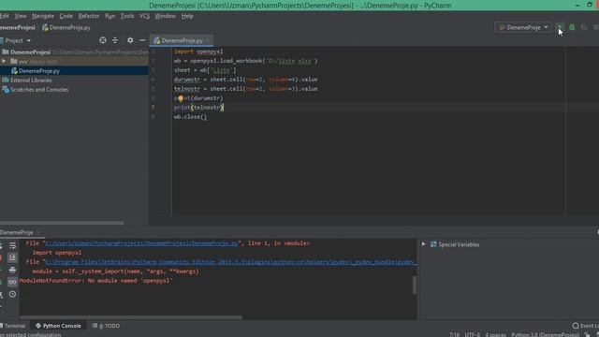Expand the venv folder node

pos(4,61)
